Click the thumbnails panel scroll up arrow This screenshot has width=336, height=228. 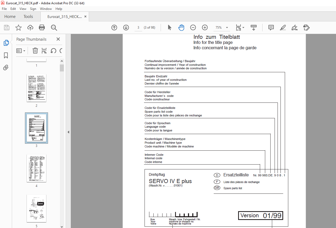tap(62, 61)
